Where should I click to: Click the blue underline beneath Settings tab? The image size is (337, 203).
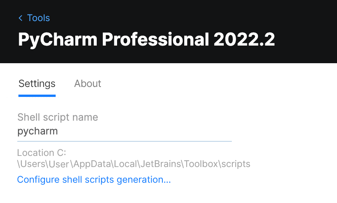point(37,95)
